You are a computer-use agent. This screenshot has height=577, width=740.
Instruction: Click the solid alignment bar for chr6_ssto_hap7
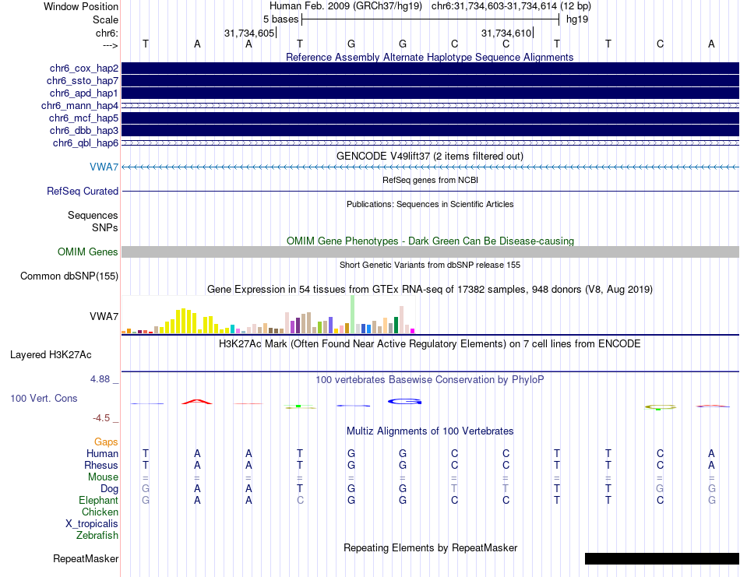431,81
